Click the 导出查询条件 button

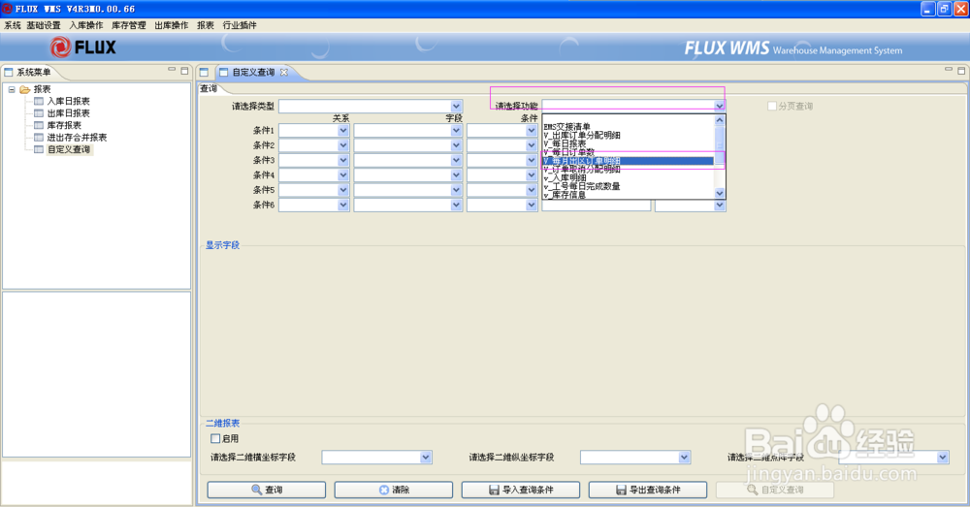coord(648,490)
